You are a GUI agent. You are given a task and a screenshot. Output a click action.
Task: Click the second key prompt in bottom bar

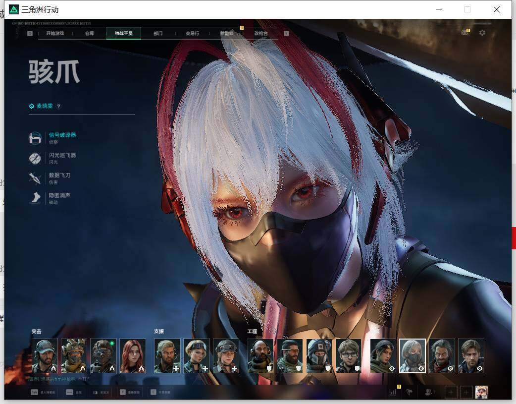tap(74, 392)
